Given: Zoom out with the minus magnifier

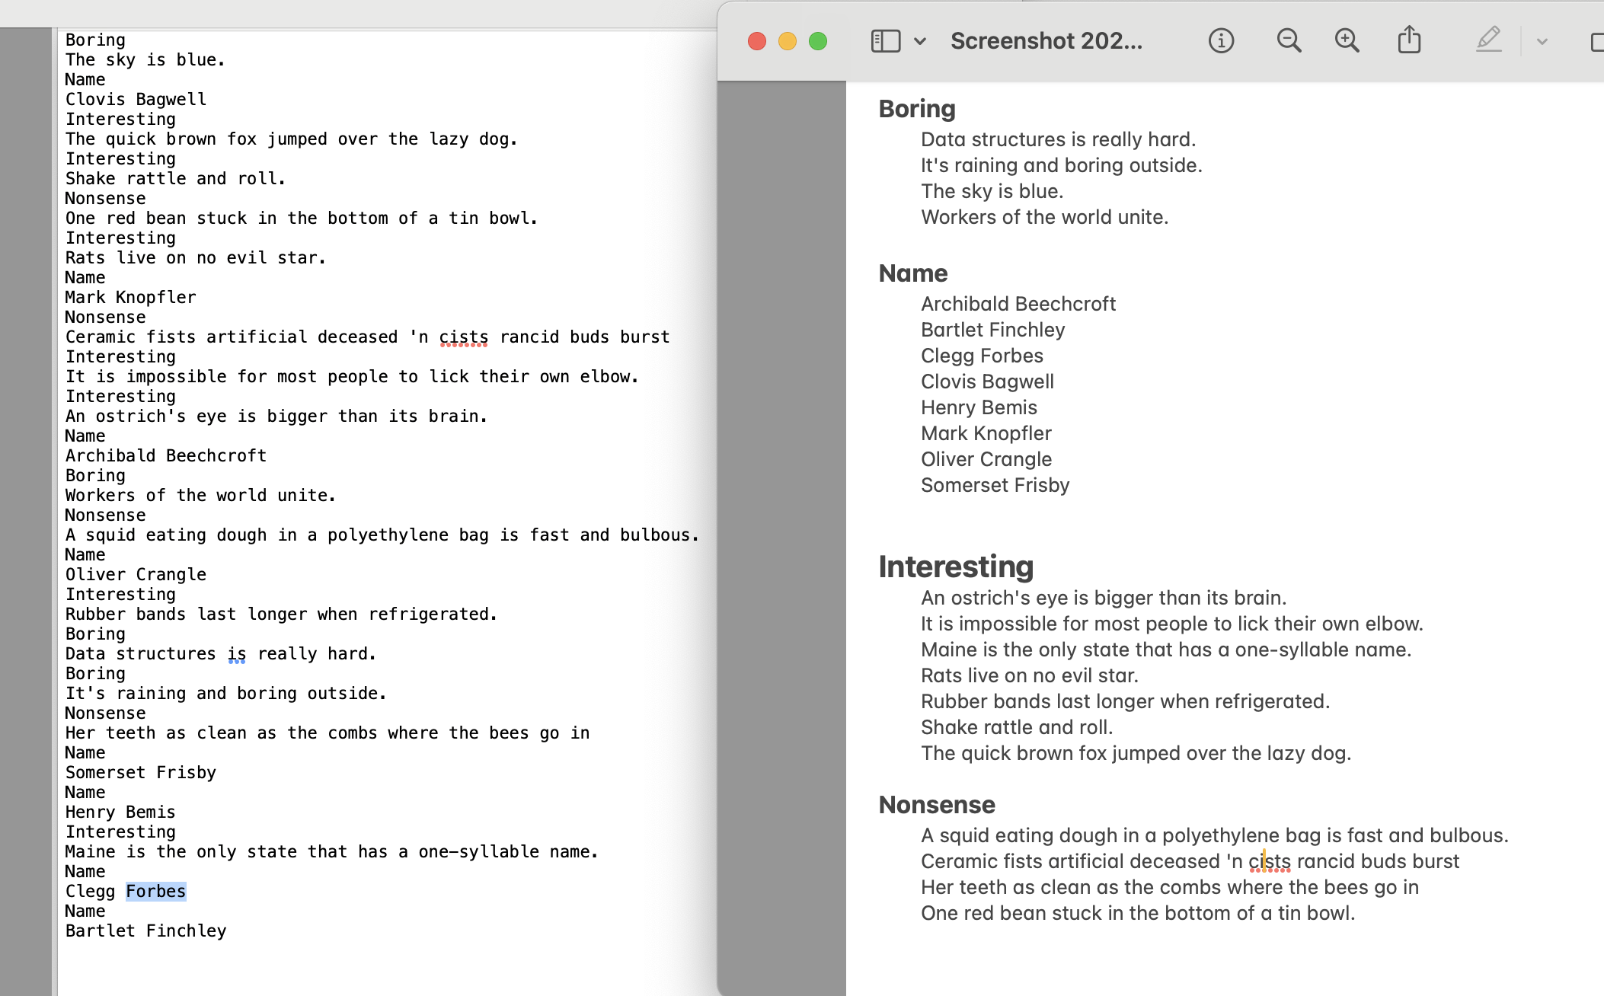Looking at the screenshot, I should pos(1288,41).
